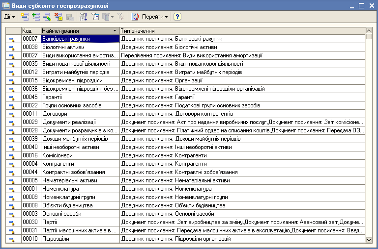Select the Види податкової діяльності name cell
The image size is (378, 249).
coord(80,64)
